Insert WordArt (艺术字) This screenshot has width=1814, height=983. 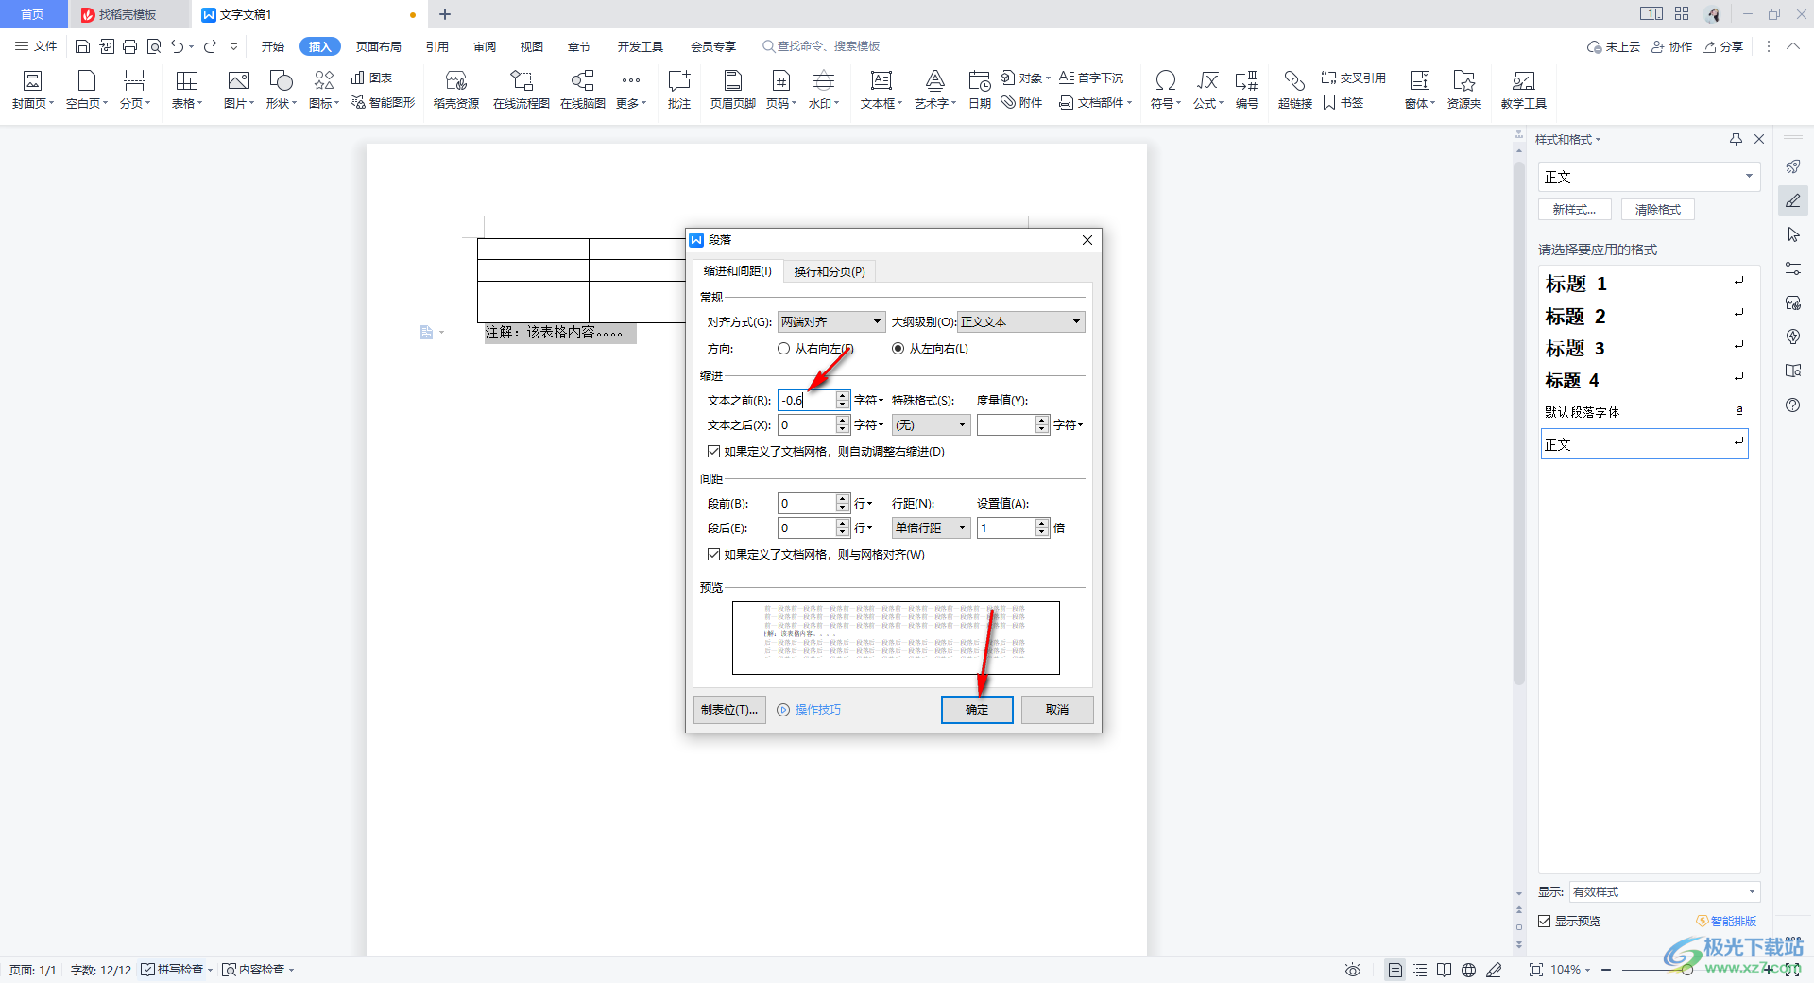coord(934,90)
